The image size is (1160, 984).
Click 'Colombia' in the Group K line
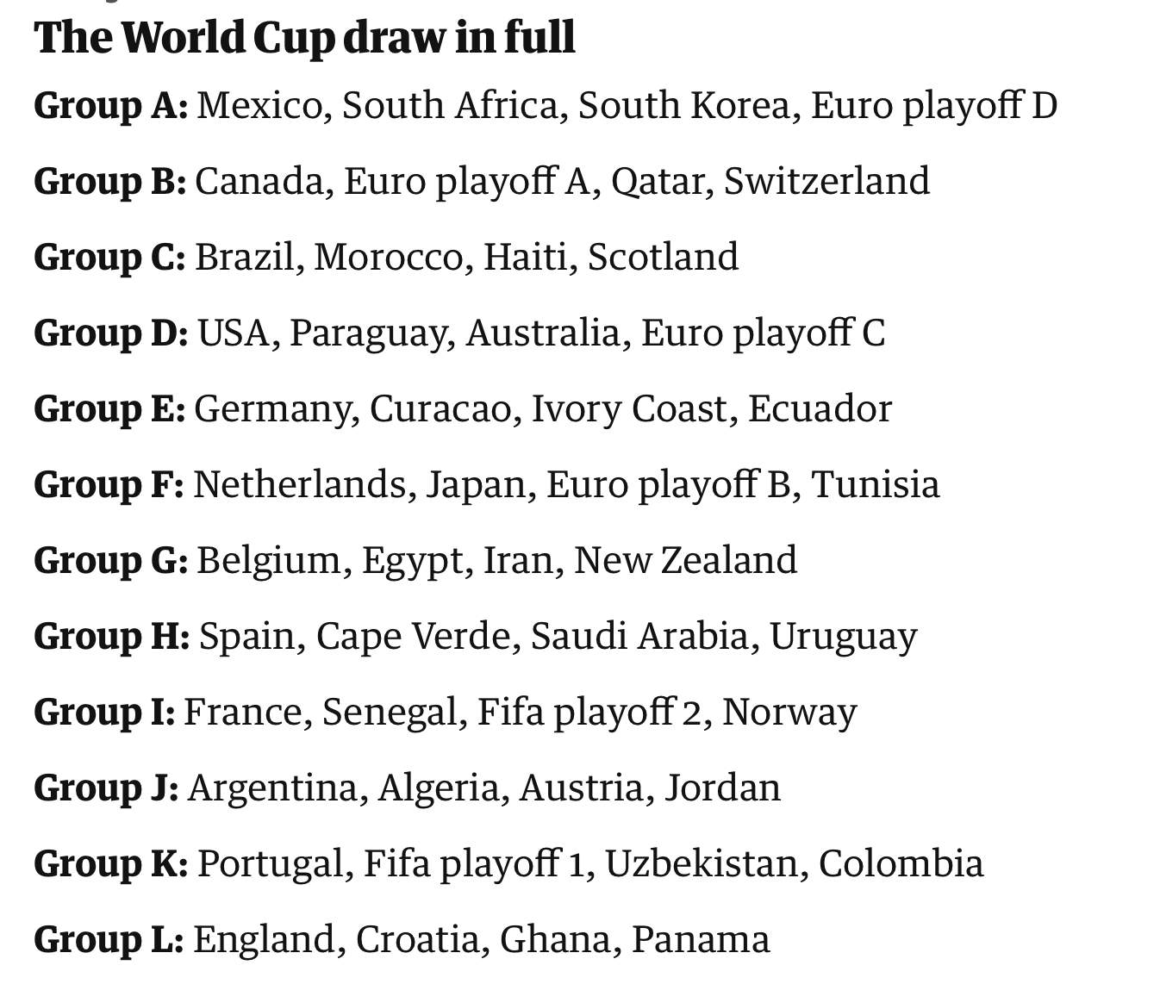point(901,863)
